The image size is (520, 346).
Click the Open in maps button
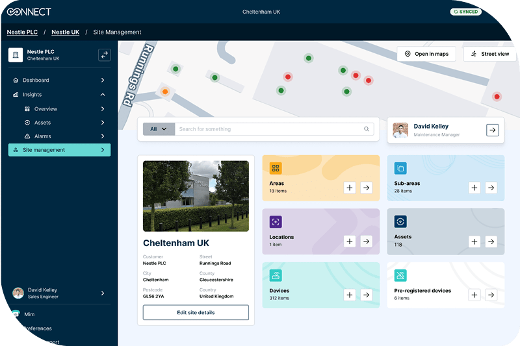click(426, 54)
